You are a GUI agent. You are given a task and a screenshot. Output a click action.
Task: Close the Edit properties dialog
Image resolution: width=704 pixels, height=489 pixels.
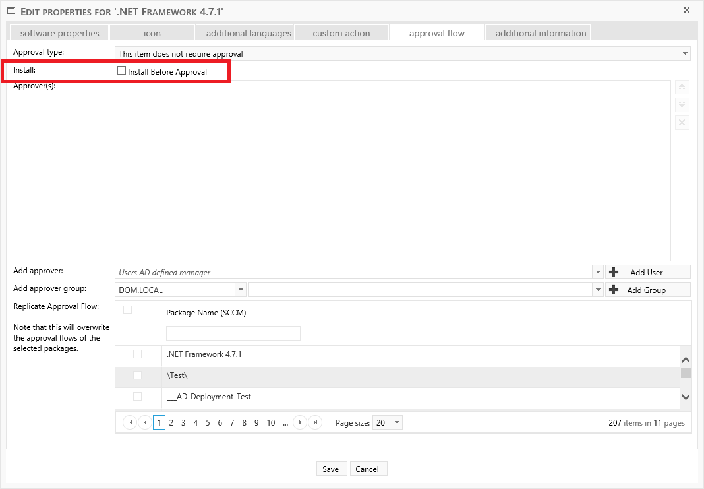[687, 11]
